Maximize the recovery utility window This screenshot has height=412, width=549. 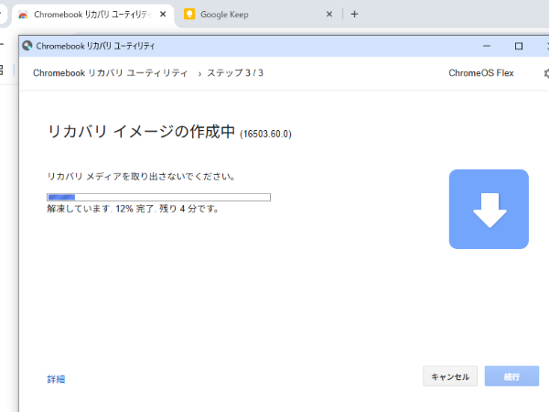(519, 45)
